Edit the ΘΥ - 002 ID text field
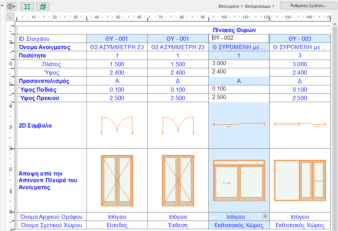The image size is (338, 231). click(238, 38)
